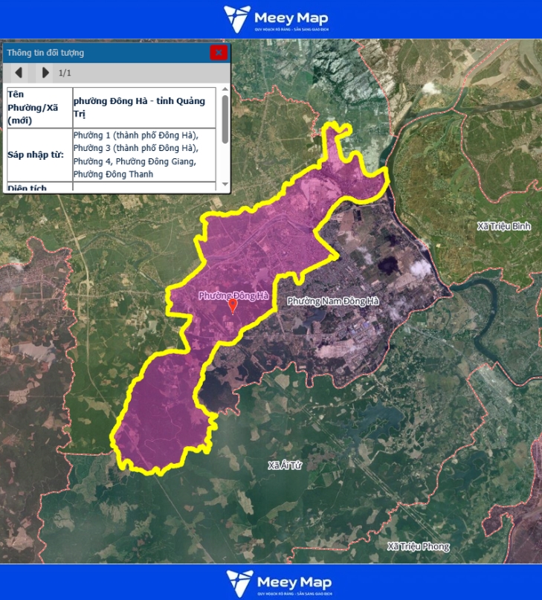
Task: Click the Xã Ái Tử label on map
Action: (x=285, y=465)
